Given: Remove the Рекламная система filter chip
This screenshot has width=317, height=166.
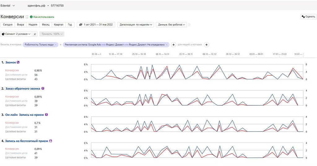Looking at the screenshot, I should click(x=167, y=45).
